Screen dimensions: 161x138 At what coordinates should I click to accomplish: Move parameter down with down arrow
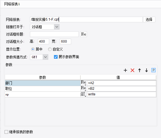pyautogui.click(x=146, y=70)
